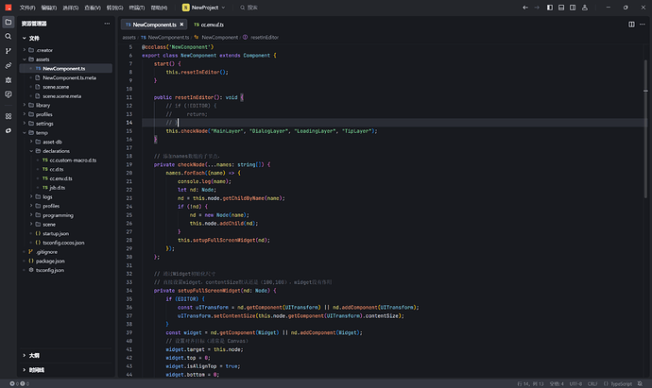Open package.json in the file tree
Screen dimensions: 652x388
tap(52, 261)
